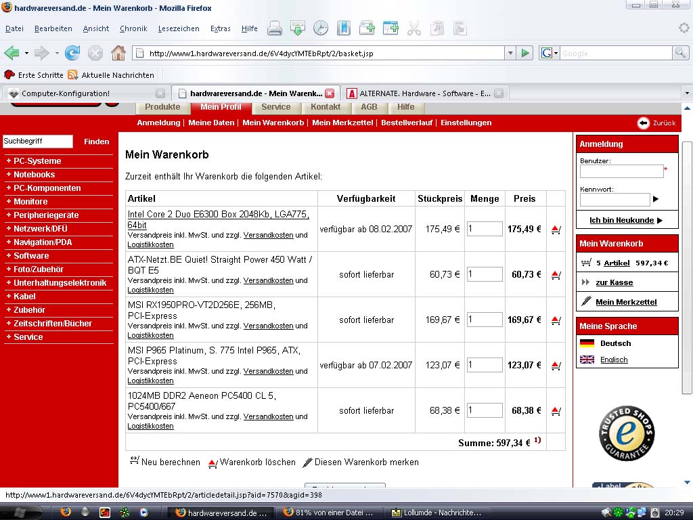Click the Benutzer username field
Viewport: 693px width, 520px height.
pos(621,171)
